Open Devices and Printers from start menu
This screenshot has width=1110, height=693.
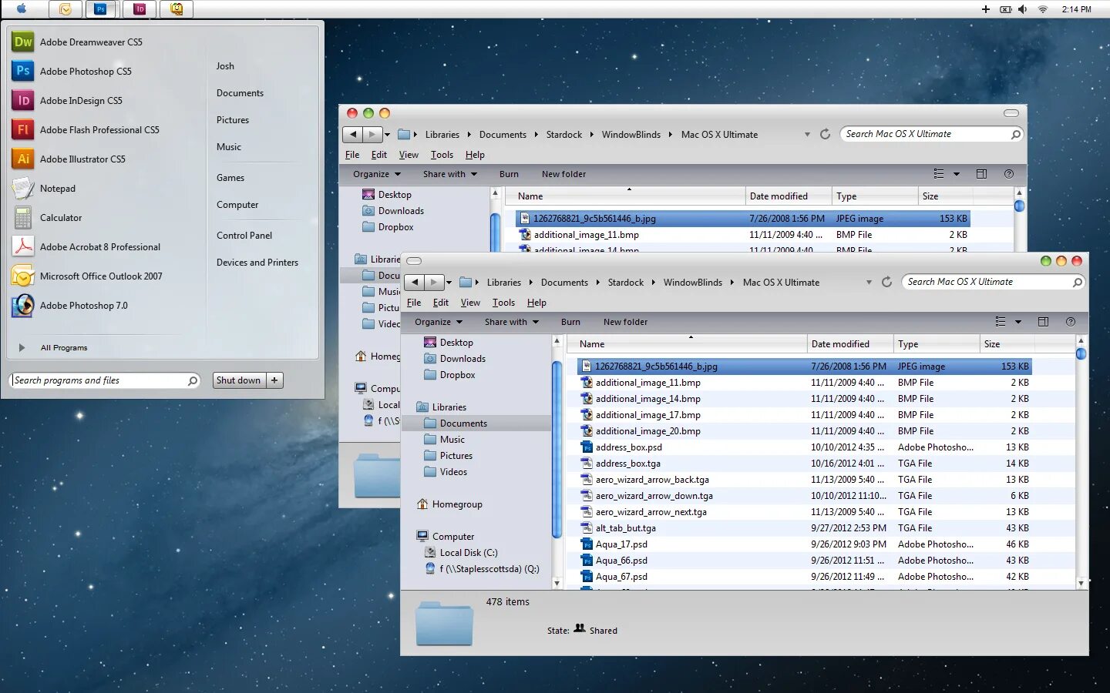(x=257, y=263)
